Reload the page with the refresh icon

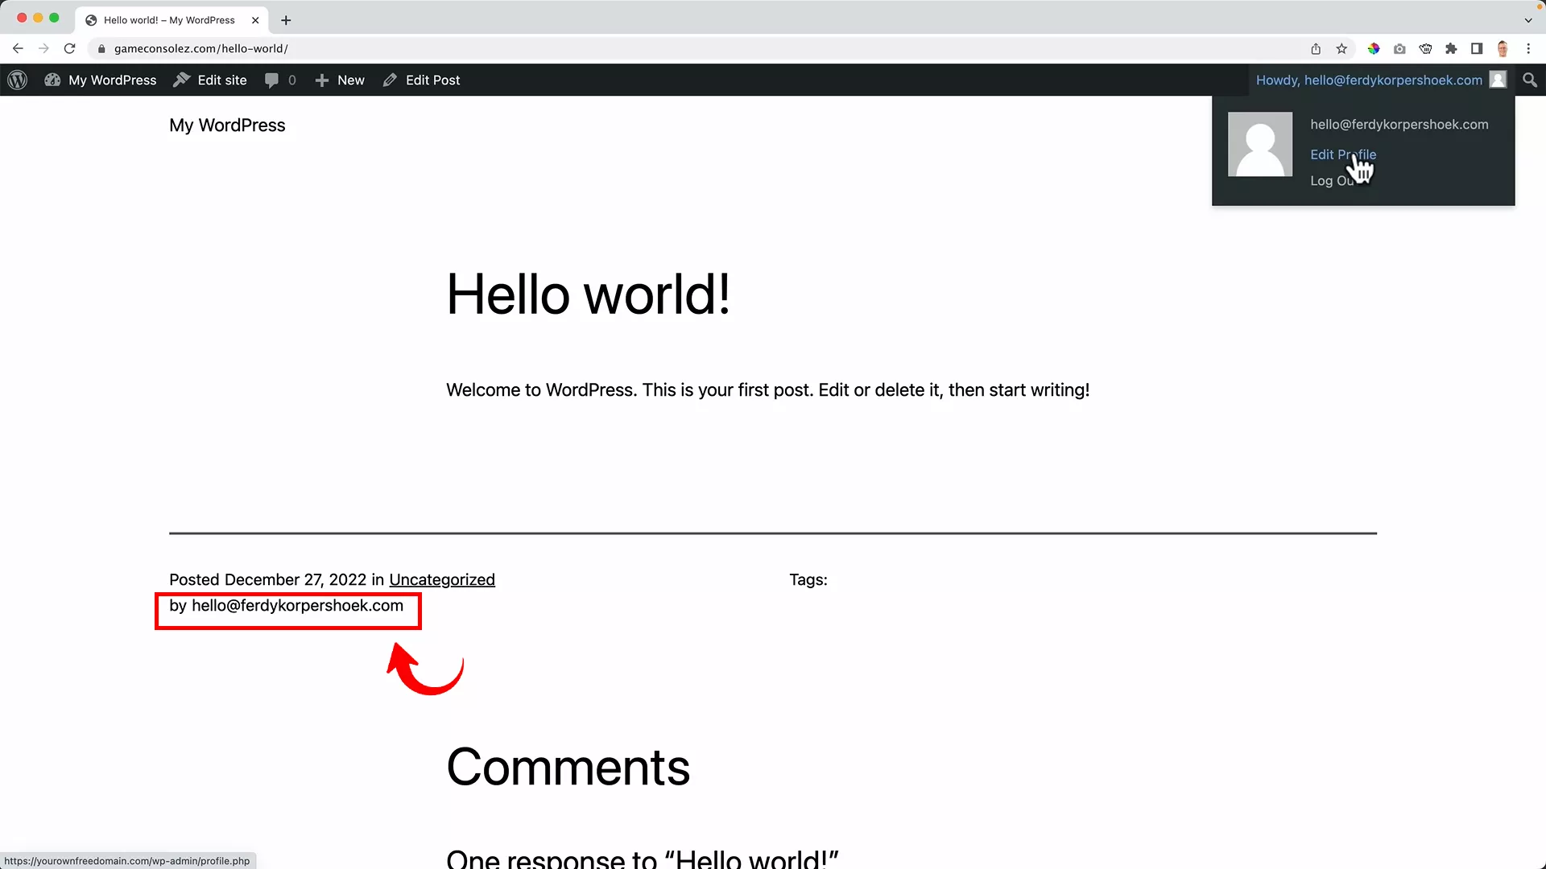click(70, 48)
